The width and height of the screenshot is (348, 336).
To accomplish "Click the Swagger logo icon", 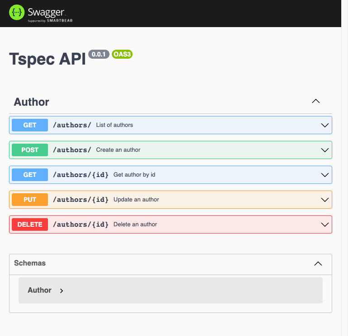I will pos(17,13).
